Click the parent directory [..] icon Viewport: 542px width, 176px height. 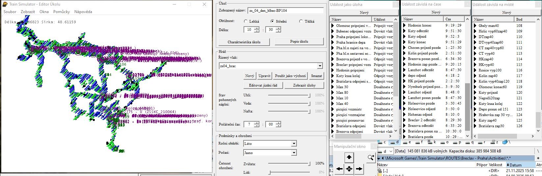point(380,170)
